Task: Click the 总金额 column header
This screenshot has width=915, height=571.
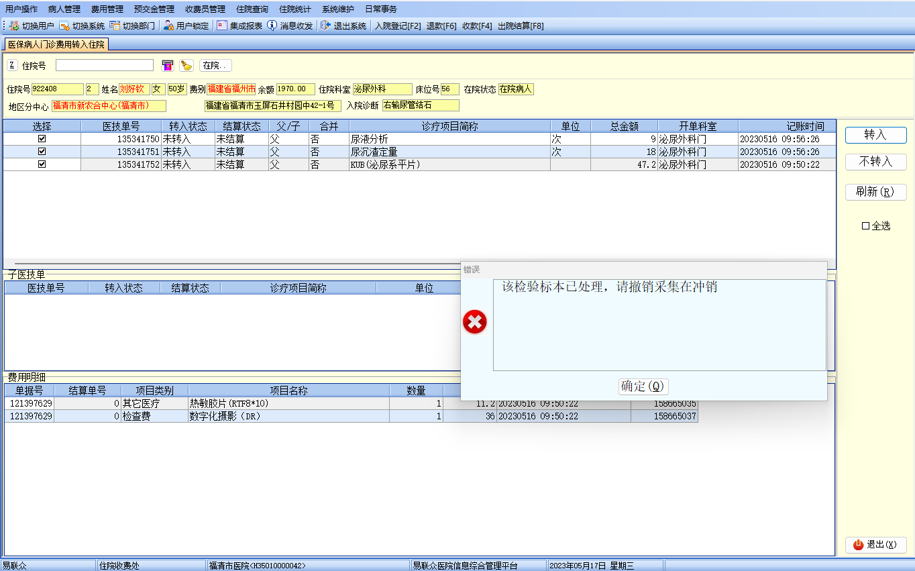Action: pos(625,126)
